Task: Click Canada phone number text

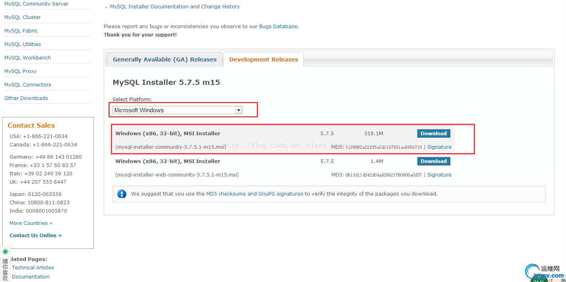Action: coord(55,145)
